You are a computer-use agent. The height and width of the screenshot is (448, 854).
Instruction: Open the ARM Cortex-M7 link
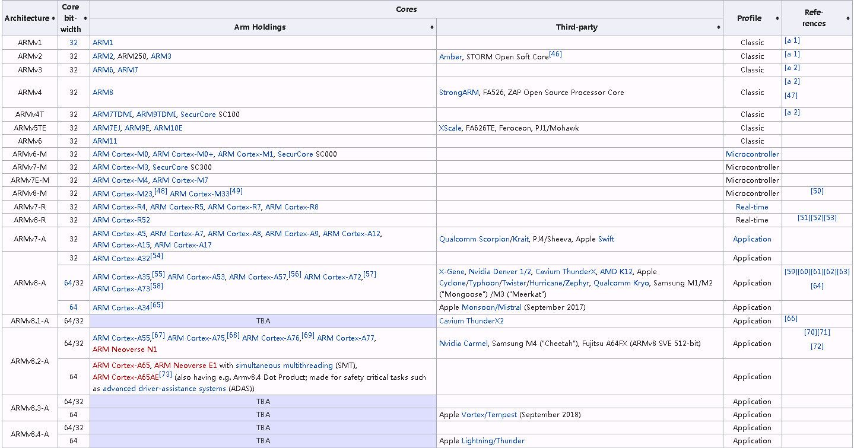180,180
